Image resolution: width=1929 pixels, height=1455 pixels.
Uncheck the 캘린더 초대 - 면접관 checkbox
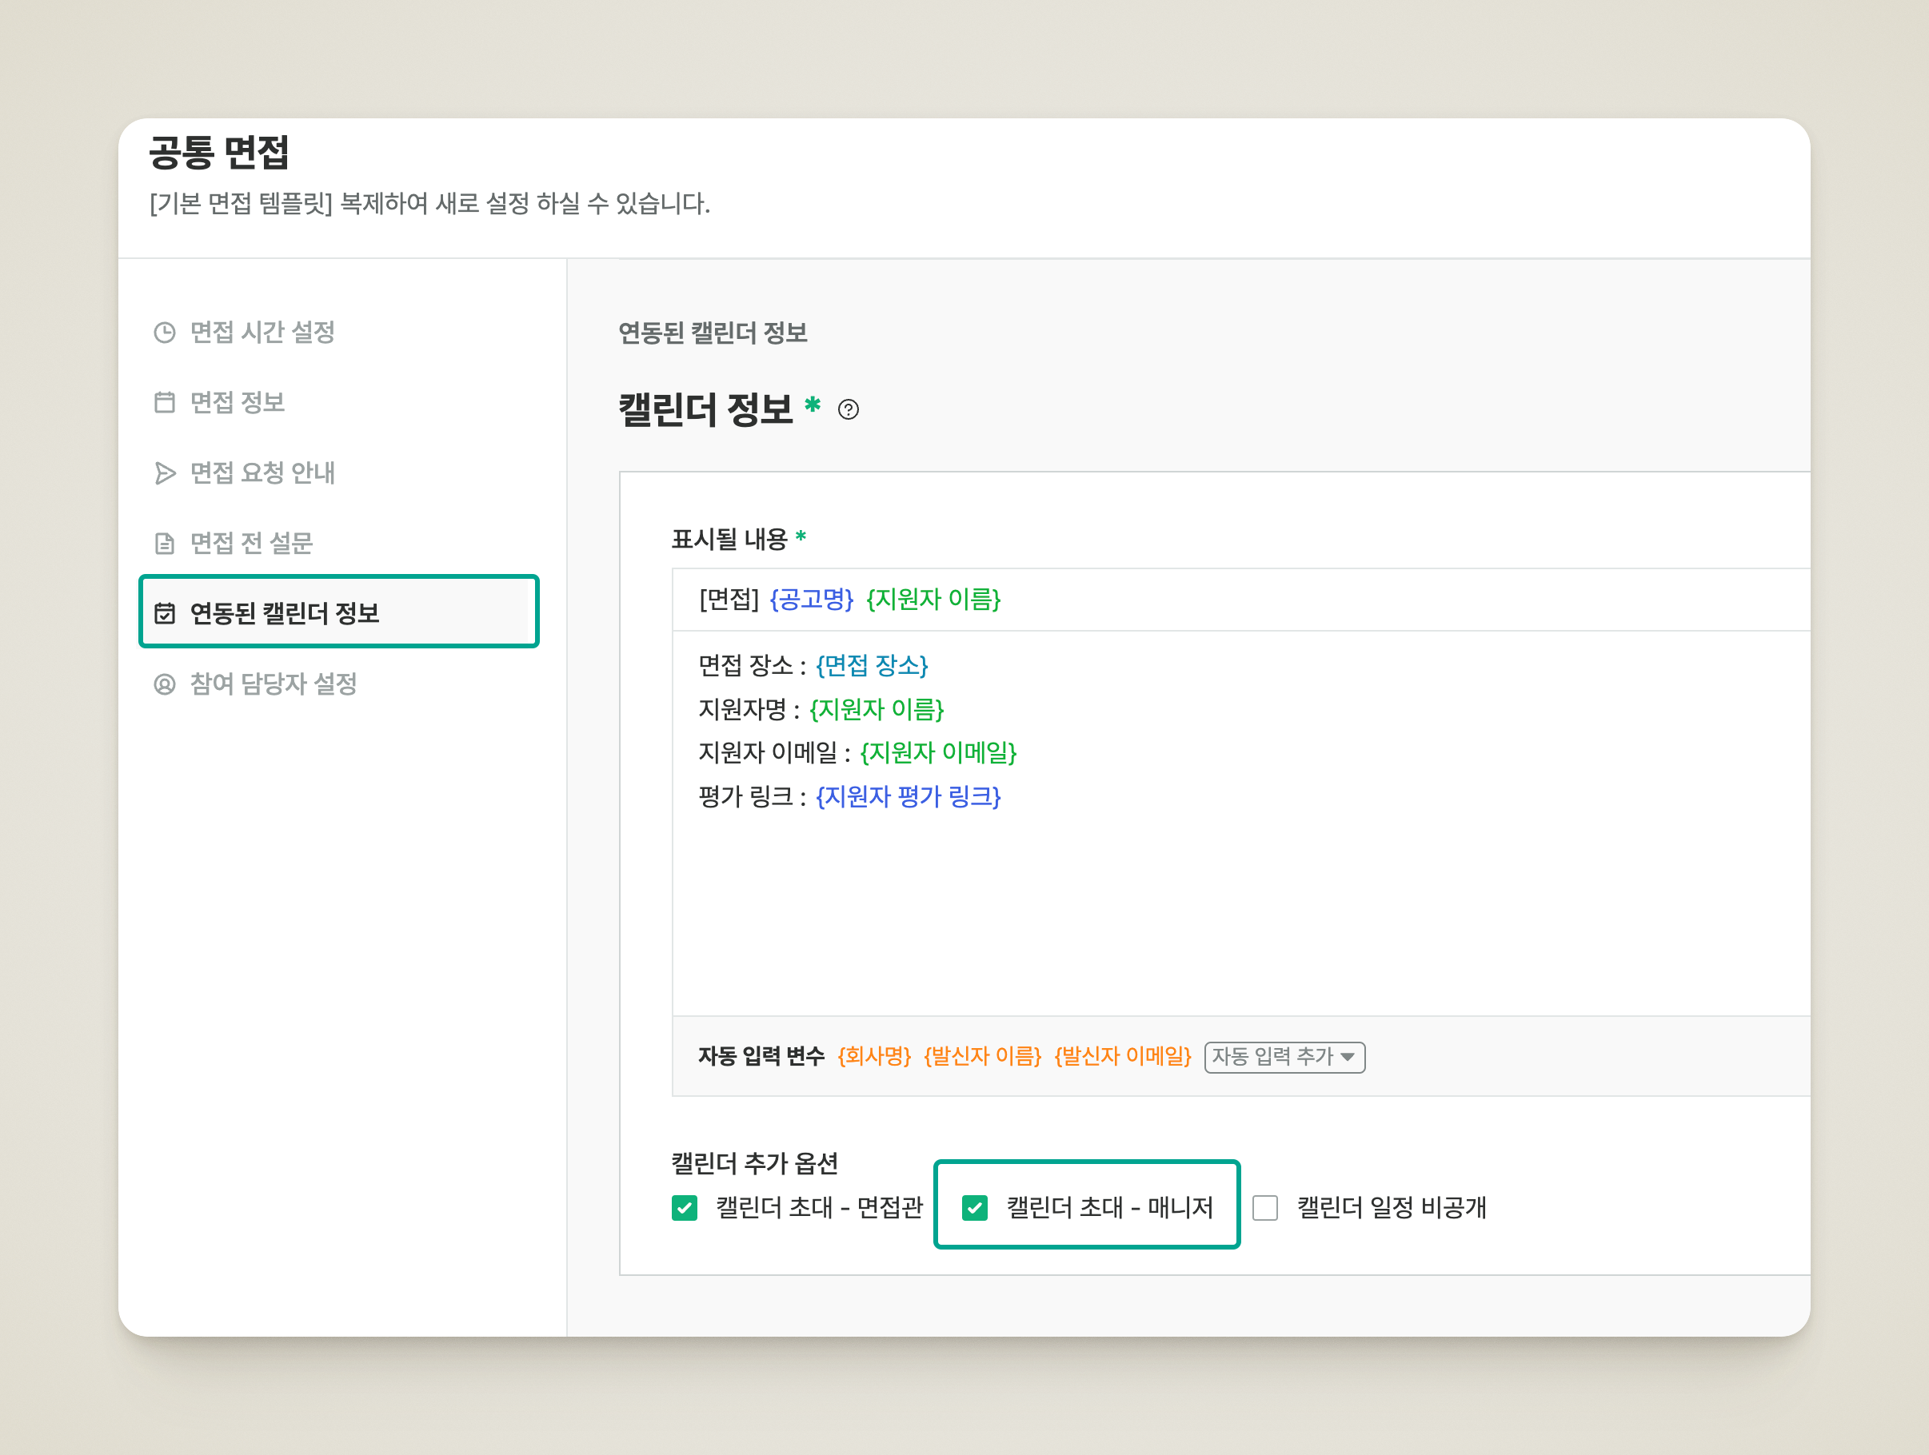[685, 1207]
